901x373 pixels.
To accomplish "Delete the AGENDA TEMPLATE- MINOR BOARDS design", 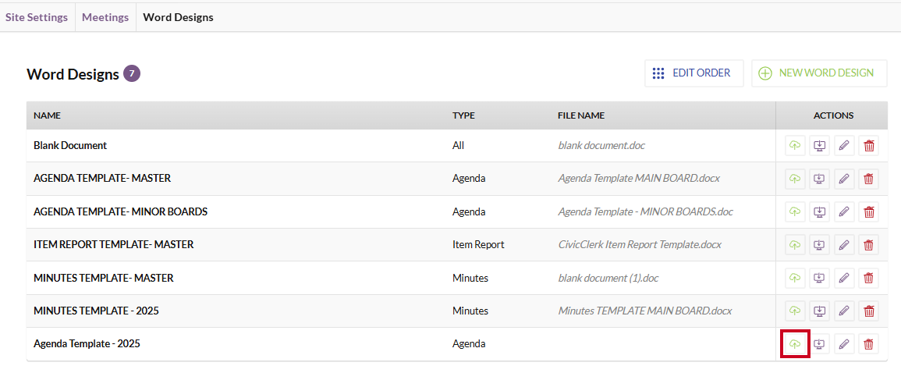I will tap(869, 212).
